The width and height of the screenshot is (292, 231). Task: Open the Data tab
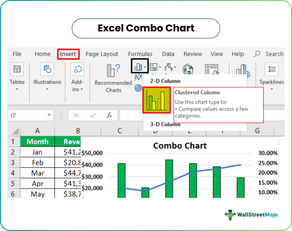pos(168,54)
